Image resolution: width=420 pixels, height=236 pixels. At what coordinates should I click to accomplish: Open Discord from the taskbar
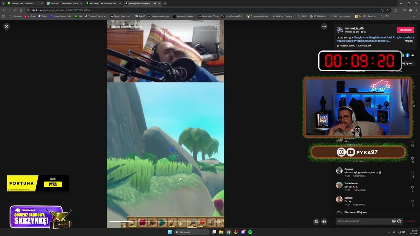pyautogui.click(x=243, y=232)
